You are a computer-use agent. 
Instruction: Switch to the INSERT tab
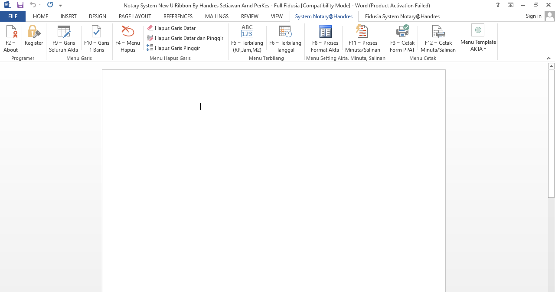coord(69,16)
